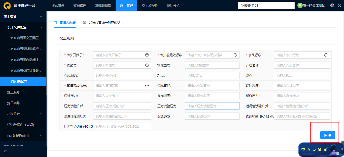
Task: Focus the 管道级别(SHA1,SHA2) input field
Action: click(302, 116)
